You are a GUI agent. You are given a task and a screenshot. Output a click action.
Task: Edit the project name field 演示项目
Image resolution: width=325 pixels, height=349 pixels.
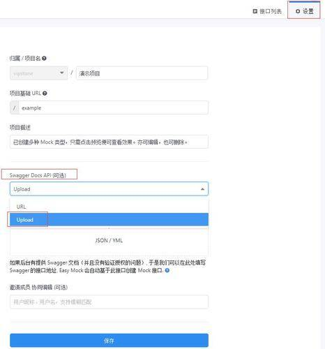[x=142, y=73]
